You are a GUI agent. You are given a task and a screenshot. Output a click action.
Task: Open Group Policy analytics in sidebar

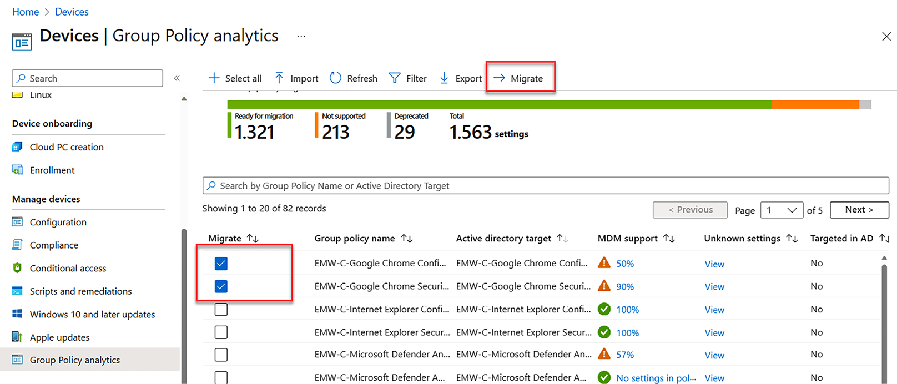click(74, 360)
